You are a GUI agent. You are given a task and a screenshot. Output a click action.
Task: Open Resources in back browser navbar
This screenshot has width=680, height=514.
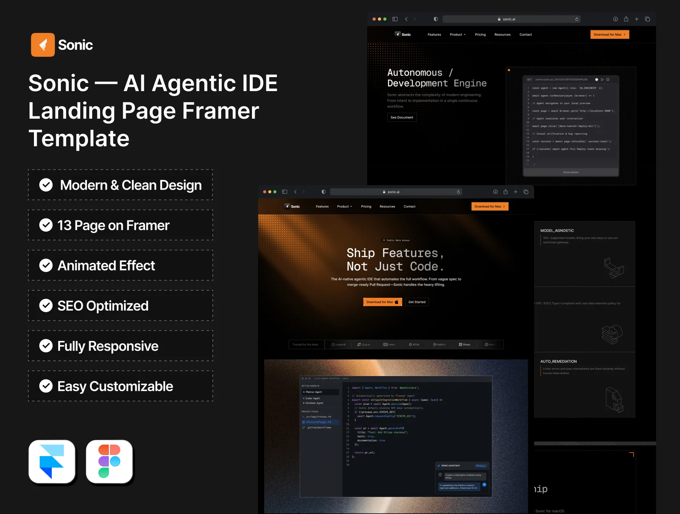[x=502, y=34]
